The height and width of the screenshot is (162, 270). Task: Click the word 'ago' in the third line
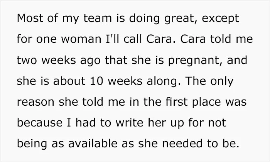coord(90,61)
